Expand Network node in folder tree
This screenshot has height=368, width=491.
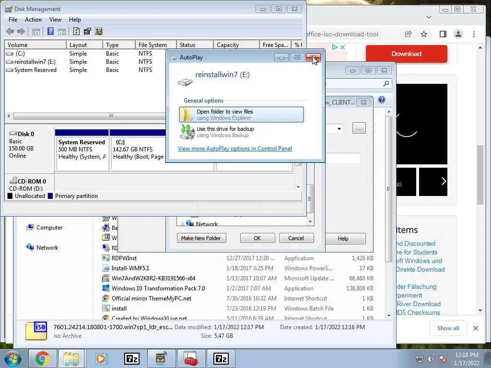(183, 224)
